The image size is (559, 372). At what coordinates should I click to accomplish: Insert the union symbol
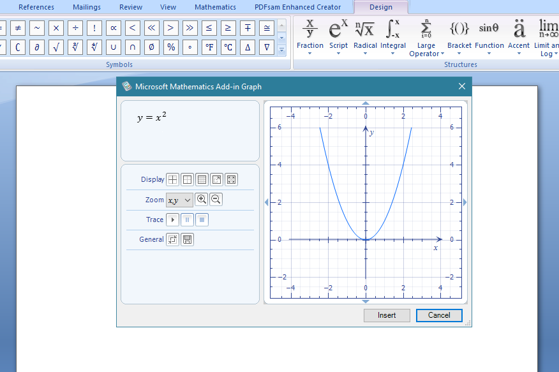(114, 47)
